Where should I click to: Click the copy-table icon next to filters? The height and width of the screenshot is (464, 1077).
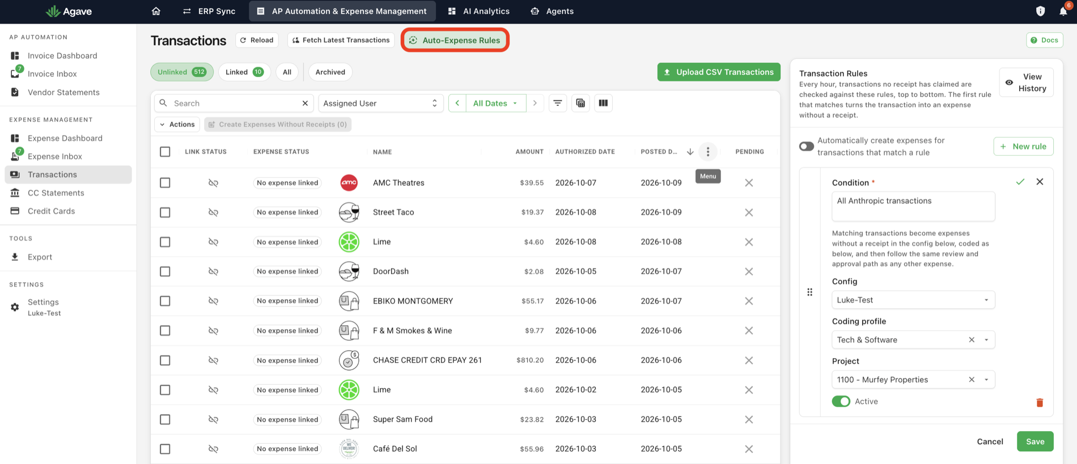[x=580, y=103]
